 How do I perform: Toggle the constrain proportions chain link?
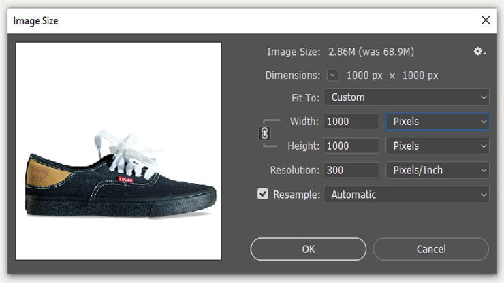265,133
